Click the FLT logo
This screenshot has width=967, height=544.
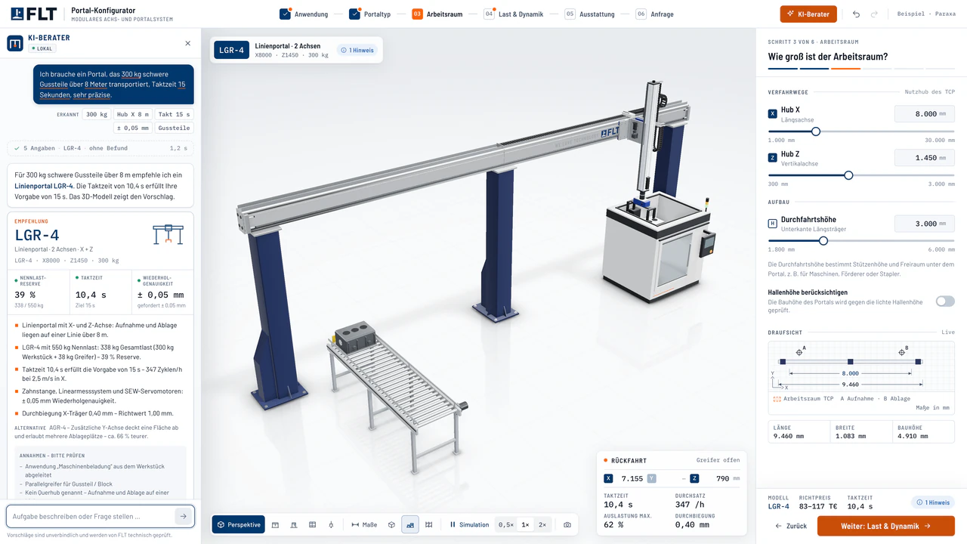pos(35,14)
